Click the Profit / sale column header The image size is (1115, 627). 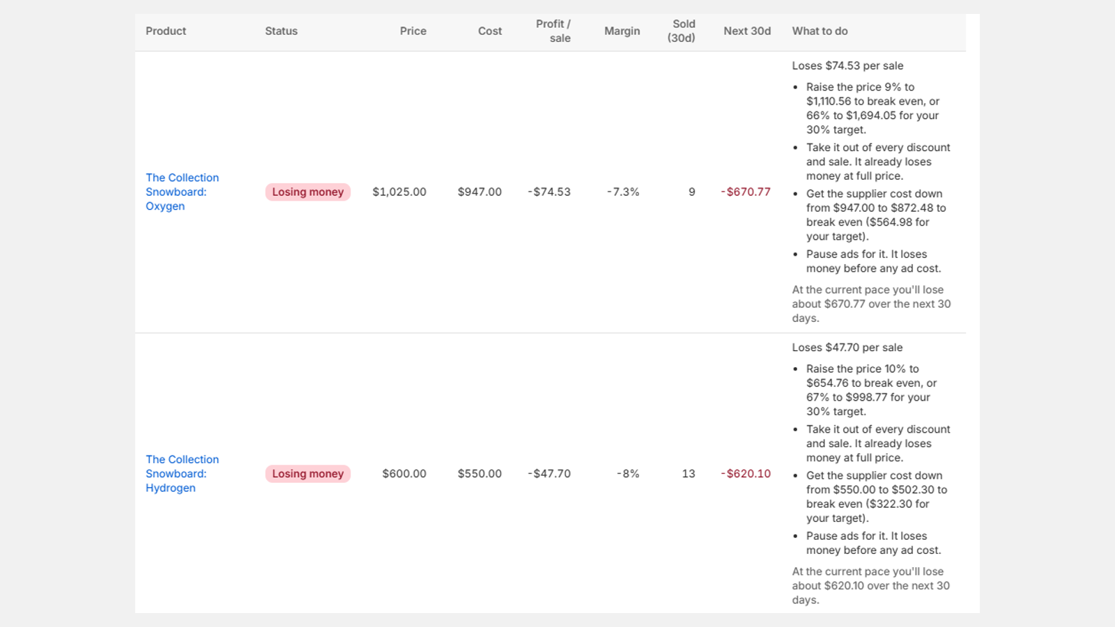point(553,31)
